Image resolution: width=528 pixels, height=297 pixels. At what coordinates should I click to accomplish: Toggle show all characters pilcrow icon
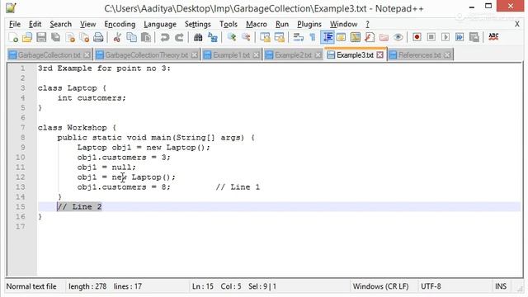click(x=313, y=37)
